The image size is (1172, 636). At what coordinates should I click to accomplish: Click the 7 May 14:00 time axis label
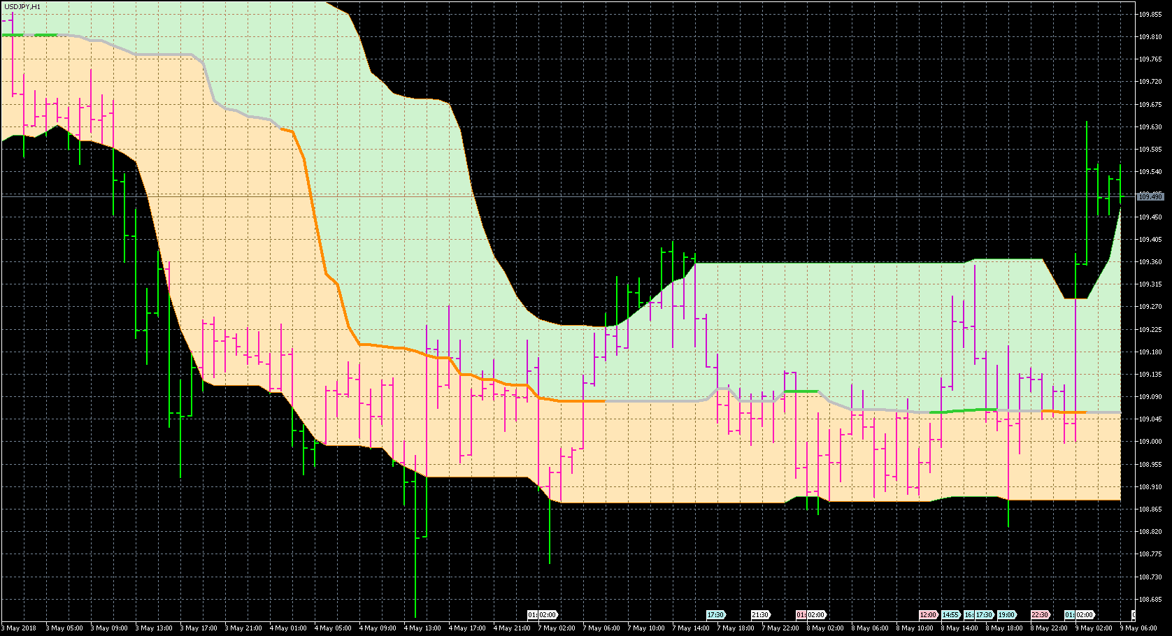(691, 628)
